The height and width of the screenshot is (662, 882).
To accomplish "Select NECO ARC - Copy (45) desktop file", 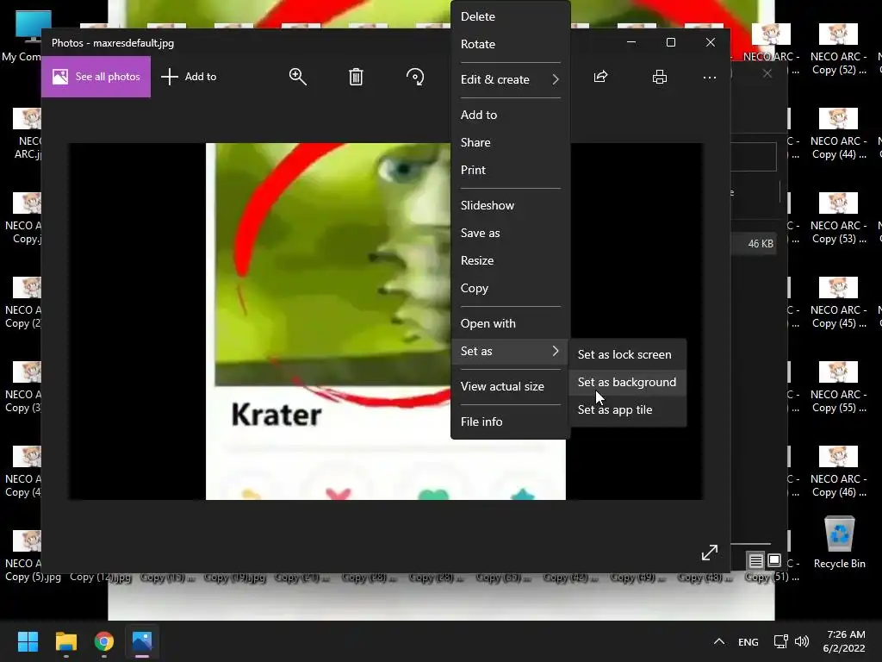I will click(x=839, y=303).
